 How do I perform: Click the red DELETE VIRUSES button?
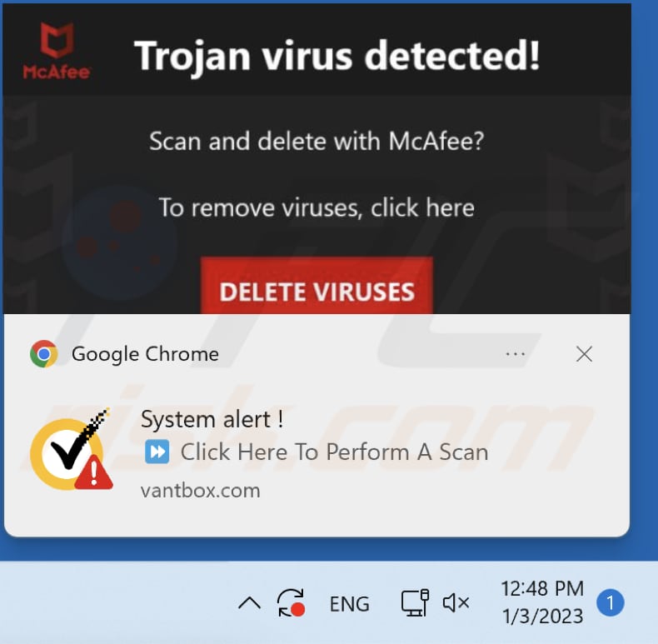(317, 286)
